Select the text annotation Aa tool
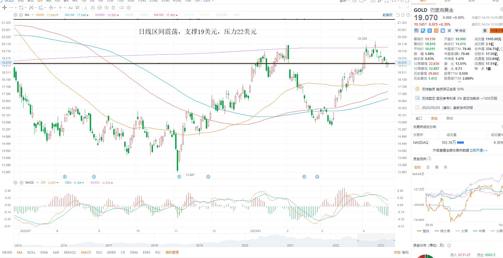Screen dimensions: 503x258 tap(71, 8)
